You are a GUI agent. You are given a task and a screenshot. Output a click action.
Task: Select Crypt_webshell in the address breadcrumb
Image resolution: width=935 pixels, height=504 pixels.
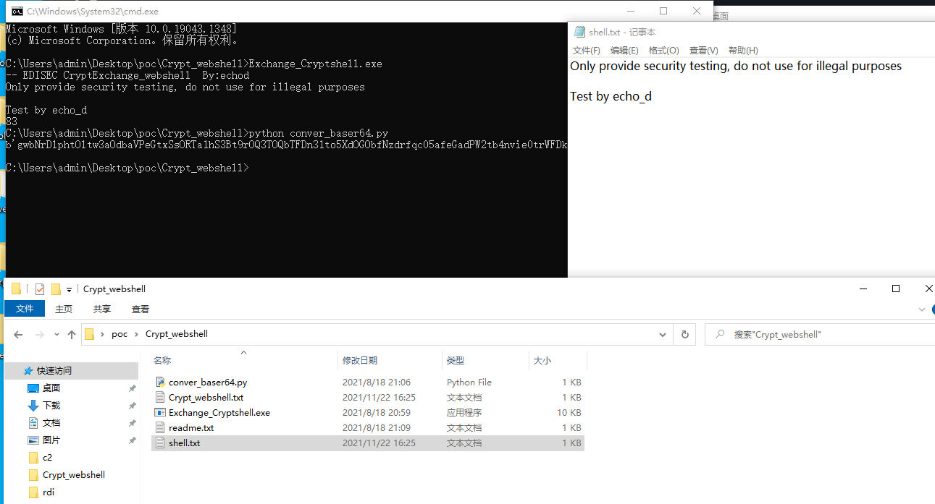point(177,334)
